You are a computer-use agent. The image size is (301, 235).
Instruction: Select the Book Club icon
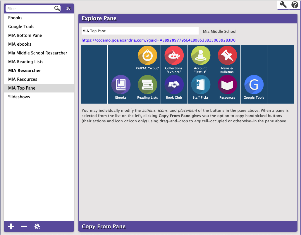tap(174, 85)
